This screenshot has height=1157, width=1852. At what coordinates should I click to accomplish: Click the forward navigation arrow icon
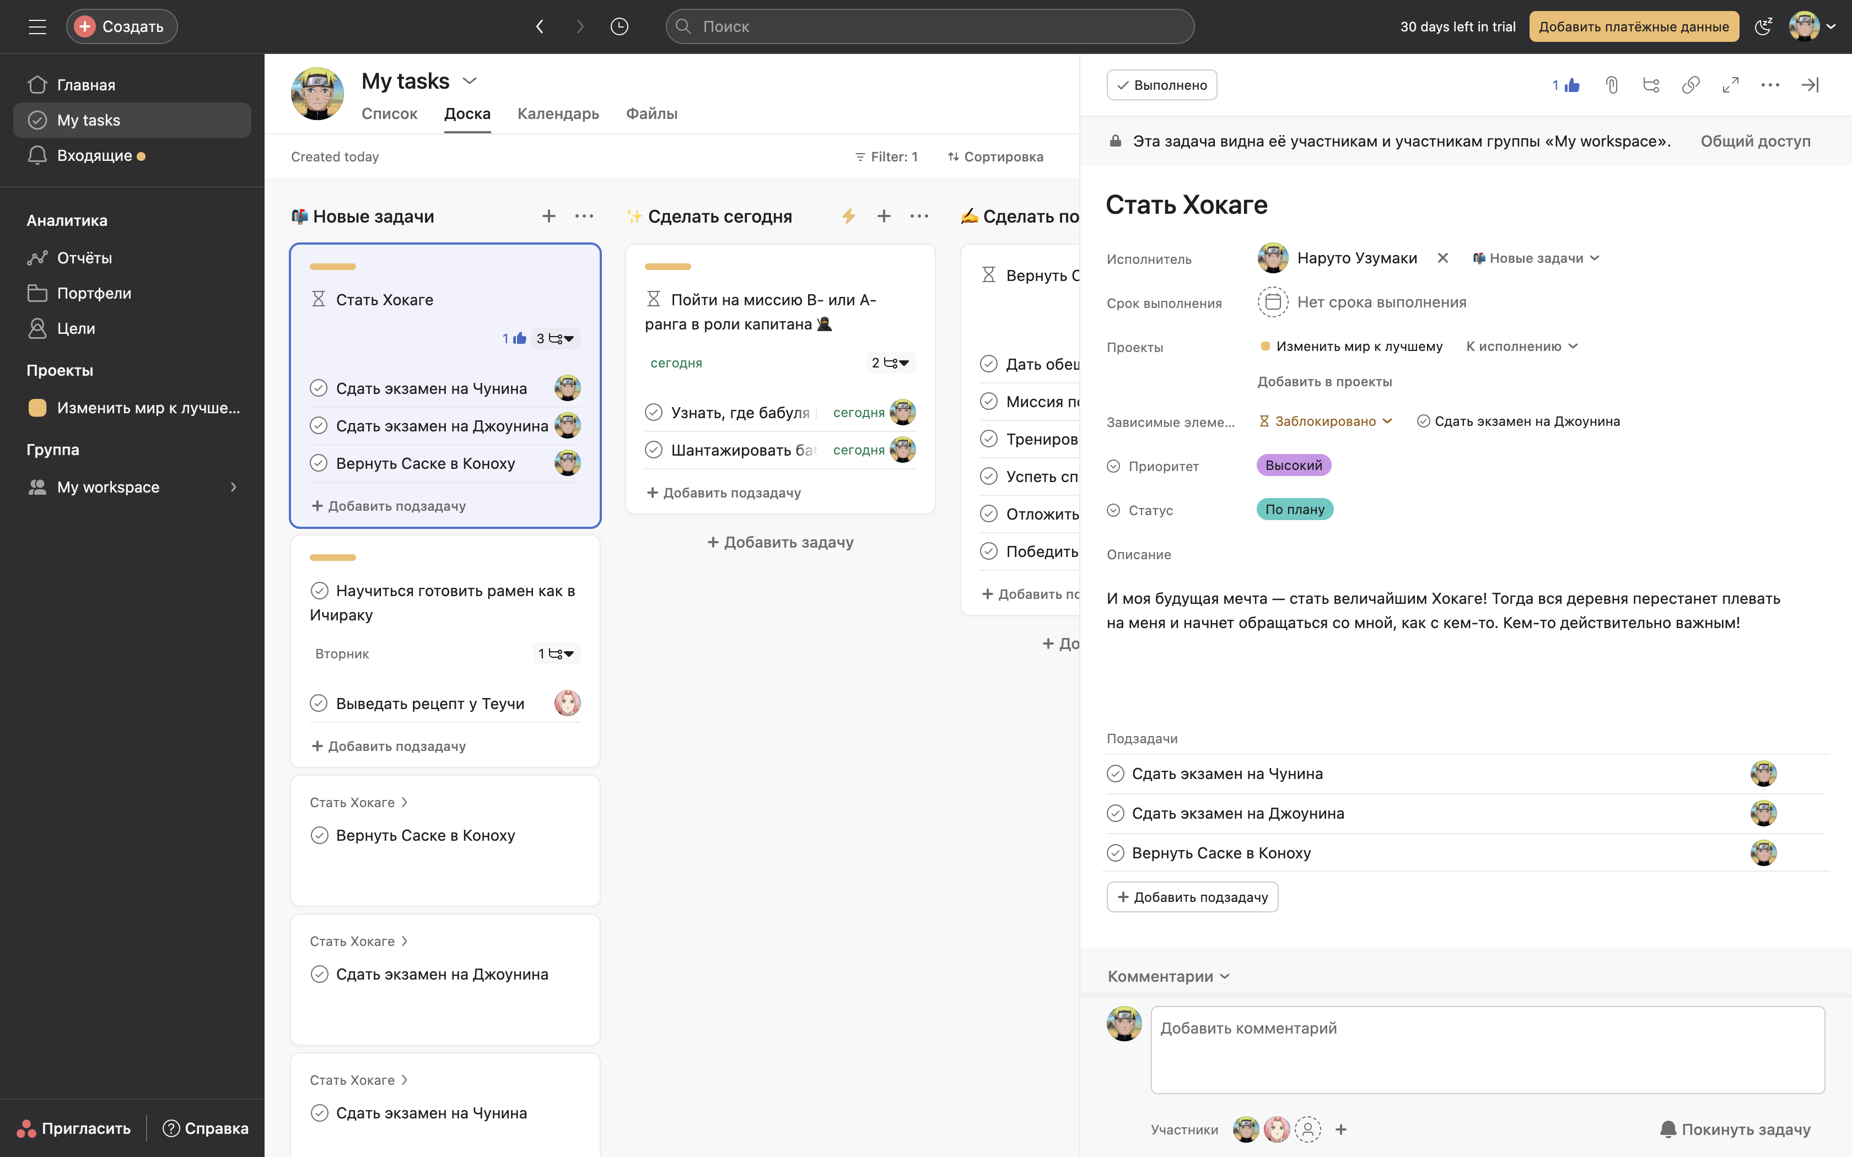[x=579, y=26]
